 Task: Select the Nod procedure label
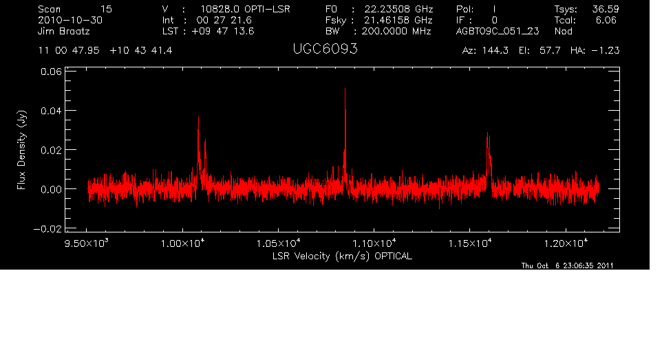tap(563, 31)
